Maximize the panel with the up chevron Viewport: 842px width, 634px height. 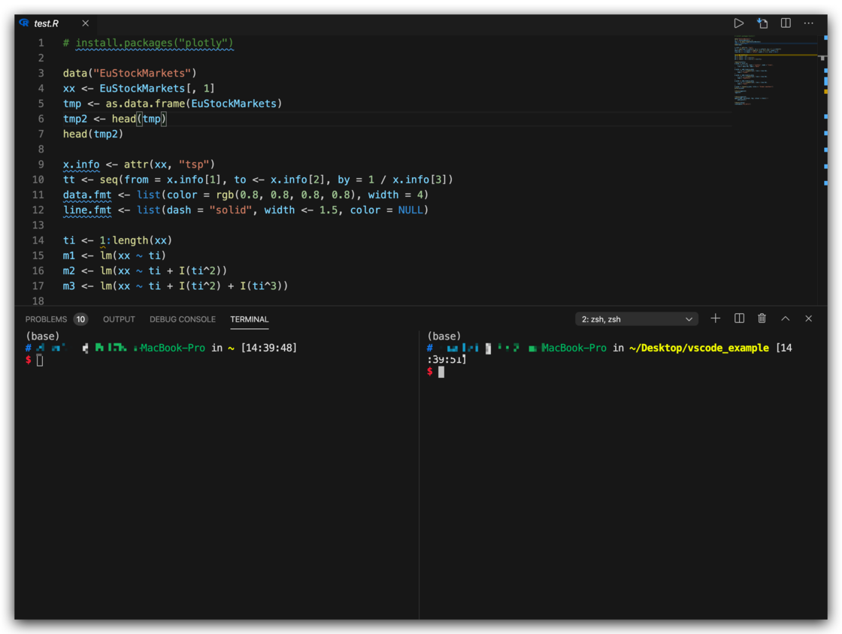(x=786, y=319)
